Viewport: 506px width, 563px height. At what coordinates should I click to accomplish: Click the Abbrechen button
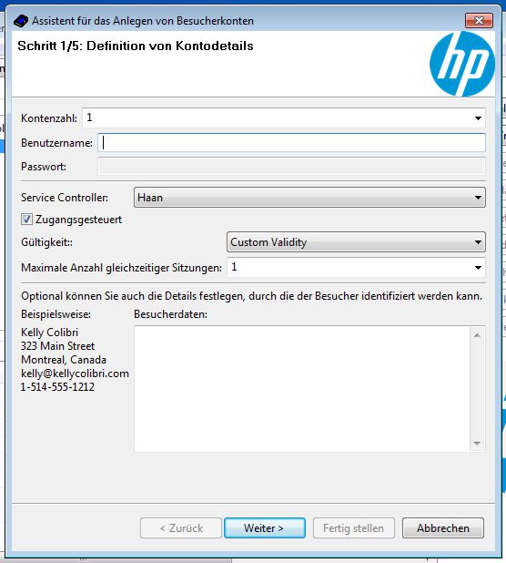(443, 527)
